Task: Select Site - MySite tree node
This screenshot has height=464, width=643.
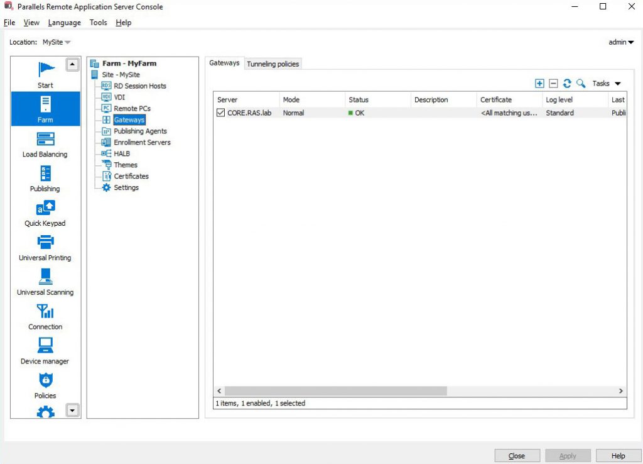Action: click(x=121, y=74)
